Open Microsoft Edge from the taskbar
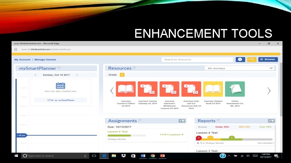Viewport: 291px width, 163px height. (104, 156)
